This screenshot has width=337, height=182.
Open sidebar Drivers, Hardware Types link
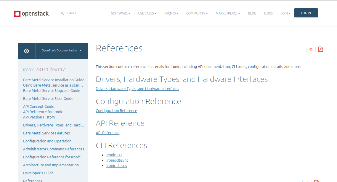pos(54,125)
